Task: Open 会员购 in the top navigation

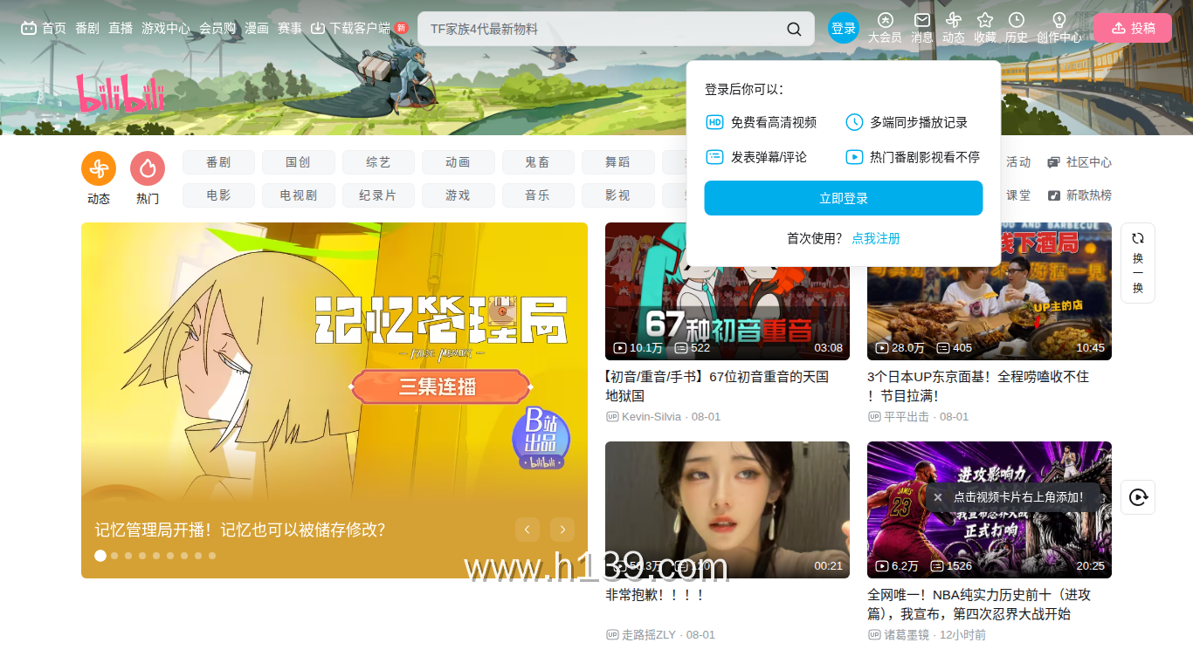Action: click(217, 28)
